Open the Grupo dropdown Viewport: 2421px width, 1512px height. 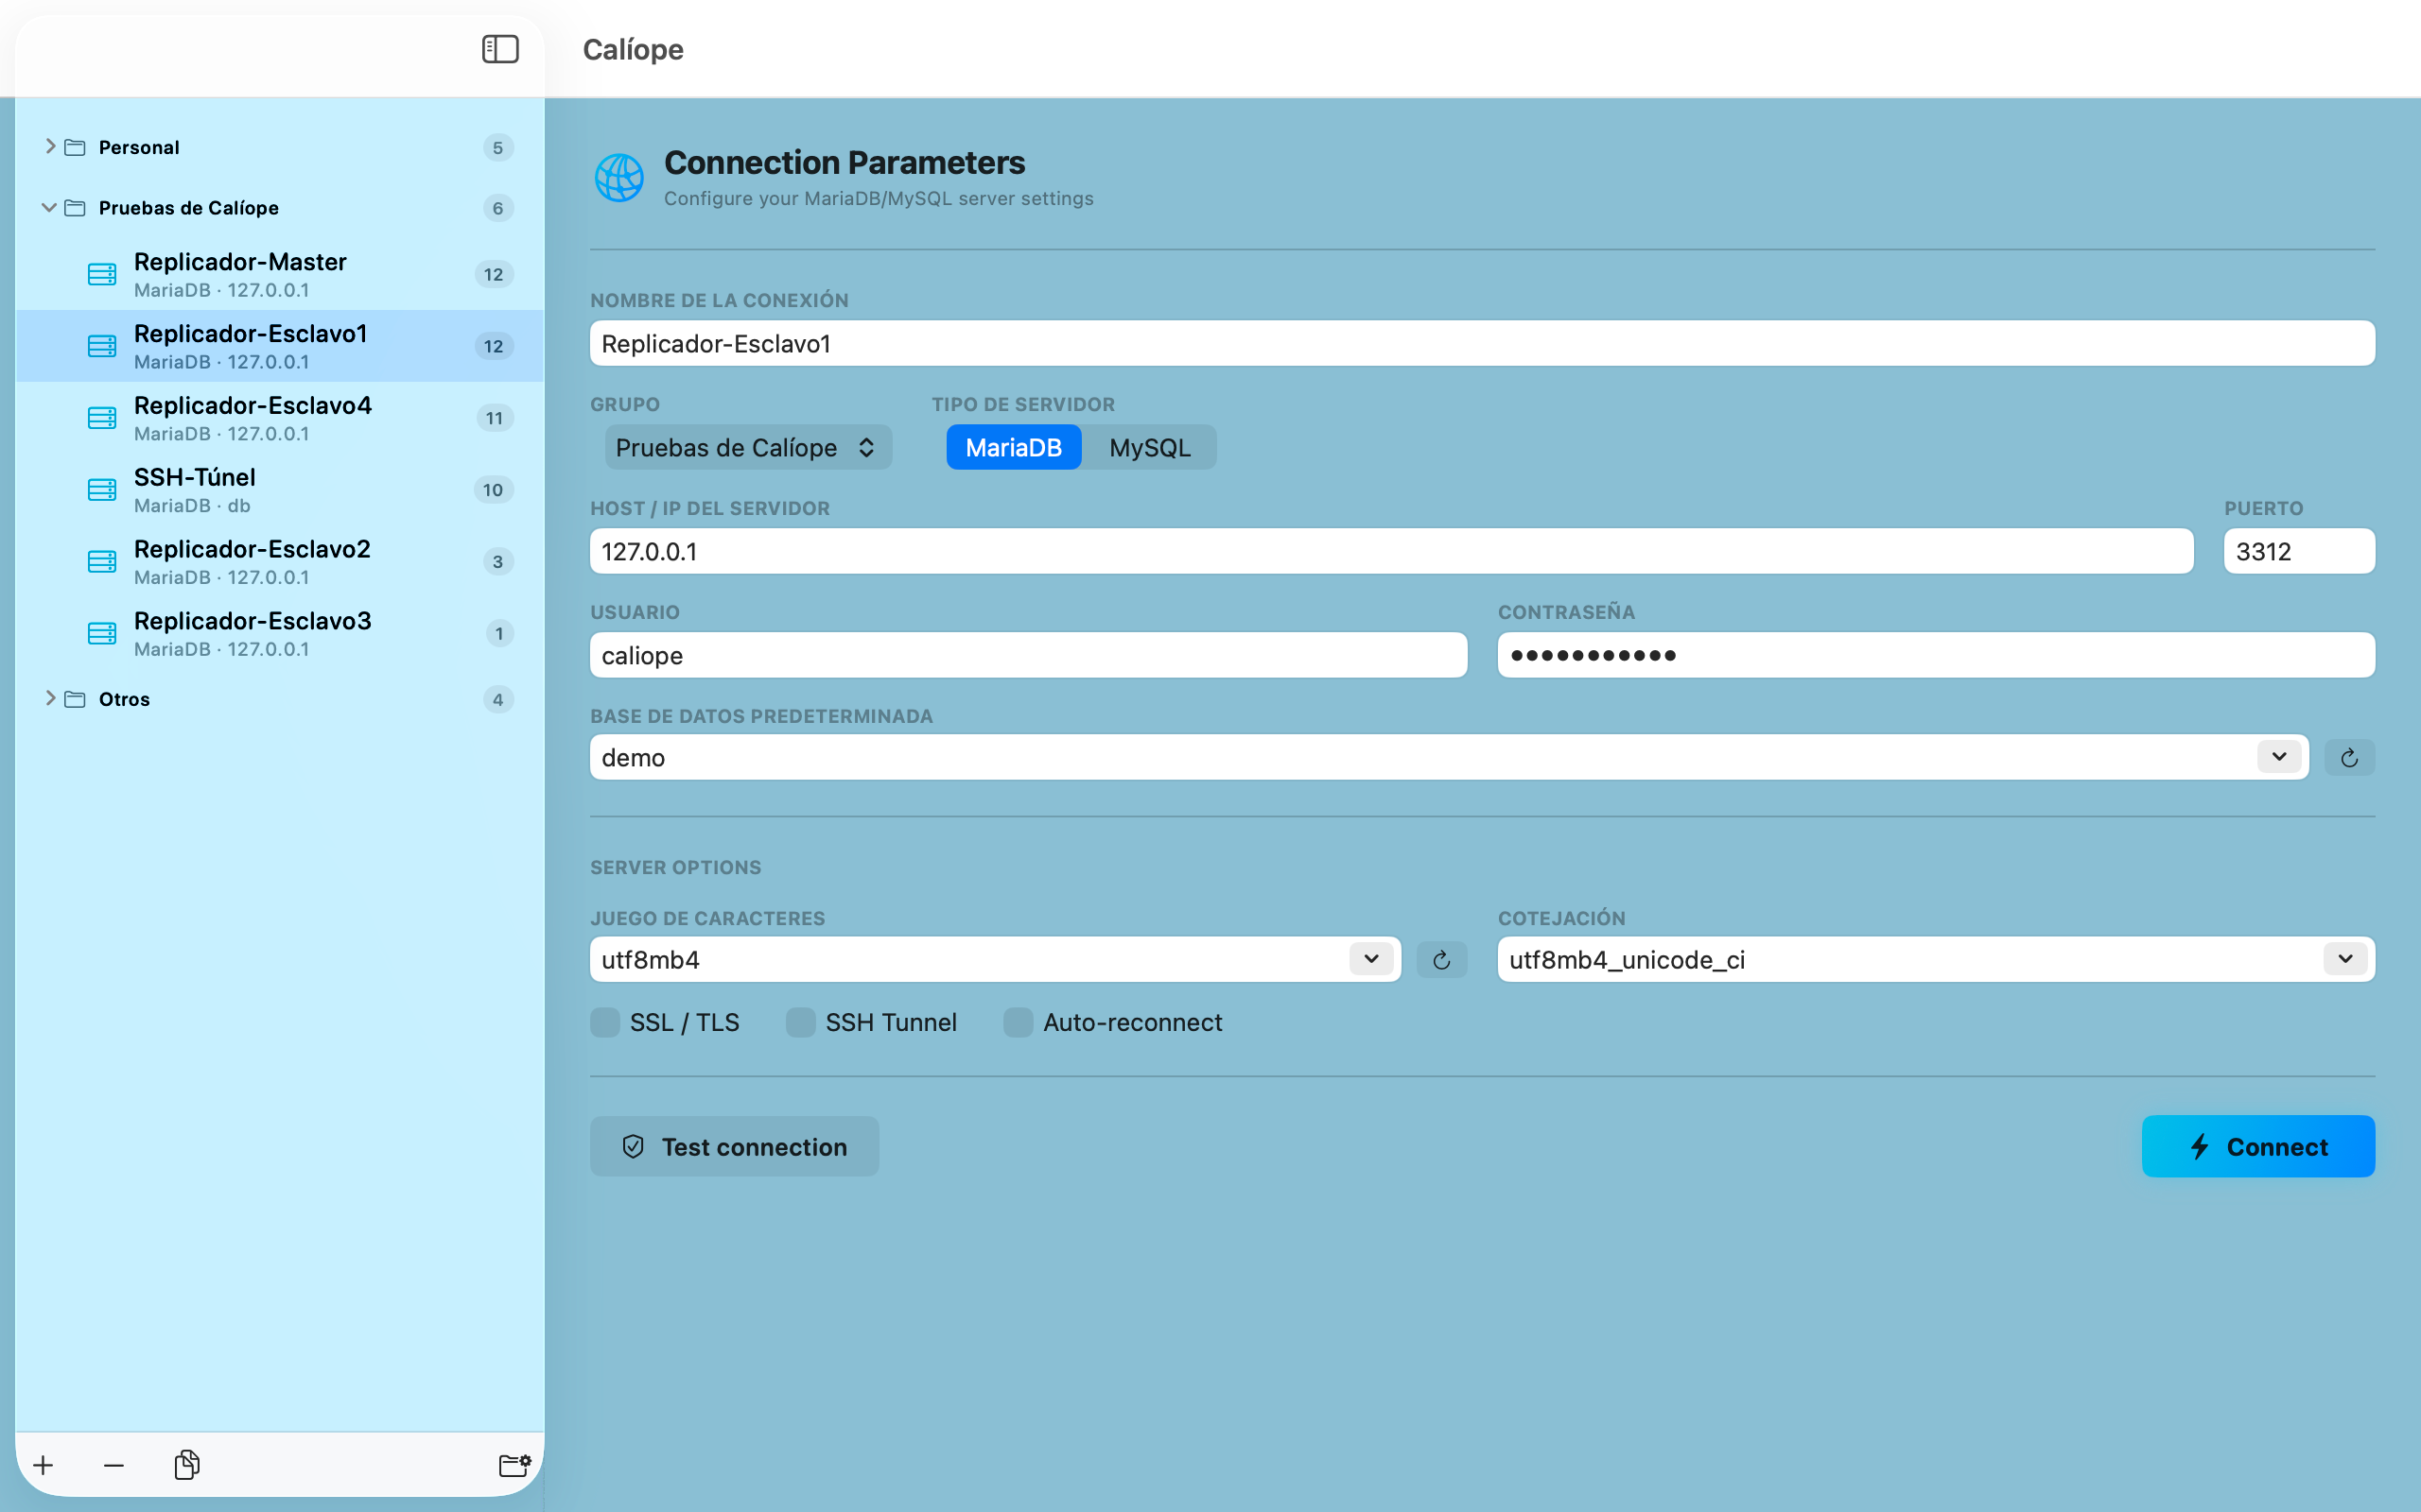click(x=747, y=447)
